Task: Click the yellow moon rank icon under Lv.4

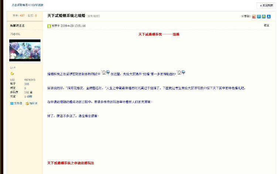Action: click(x=12, y=73)
